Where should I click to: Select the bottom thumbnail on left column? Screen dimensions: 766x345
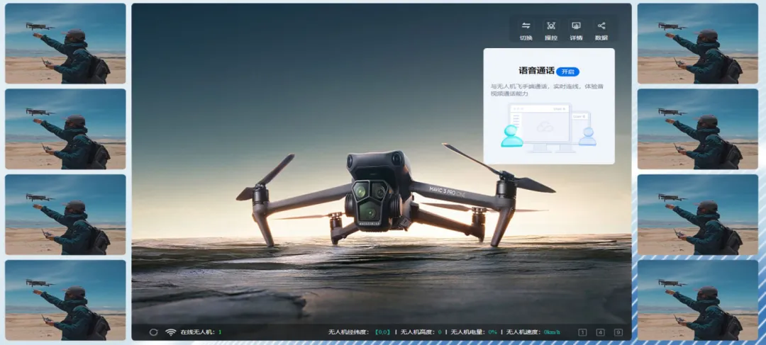point(65,300)
